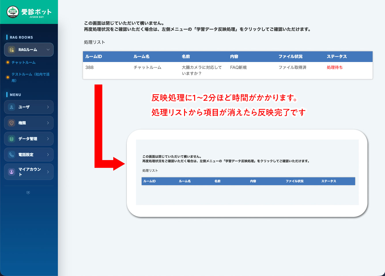Click the RAG ROOMS section label
Image resolution: width=385 pixels, height=276 pixels.
click(21, 37)
